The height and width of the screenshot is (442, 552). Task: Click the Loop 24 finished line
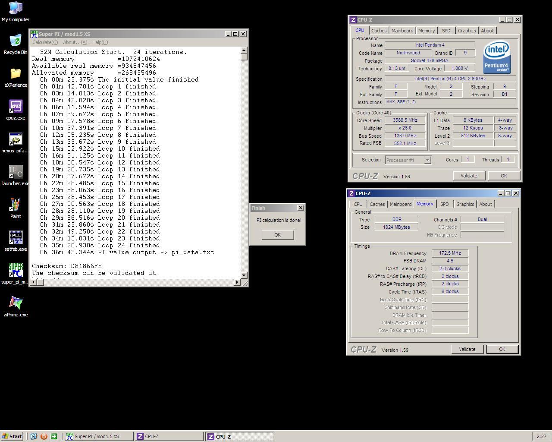[100, 245]
